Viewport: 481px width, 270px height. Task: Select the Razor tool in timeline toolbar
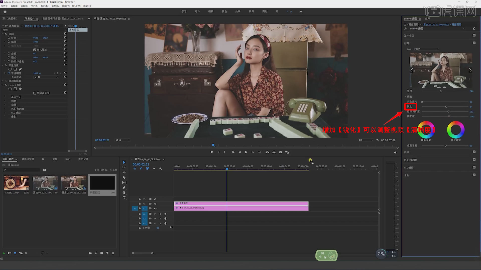click(x=124, y=177)
